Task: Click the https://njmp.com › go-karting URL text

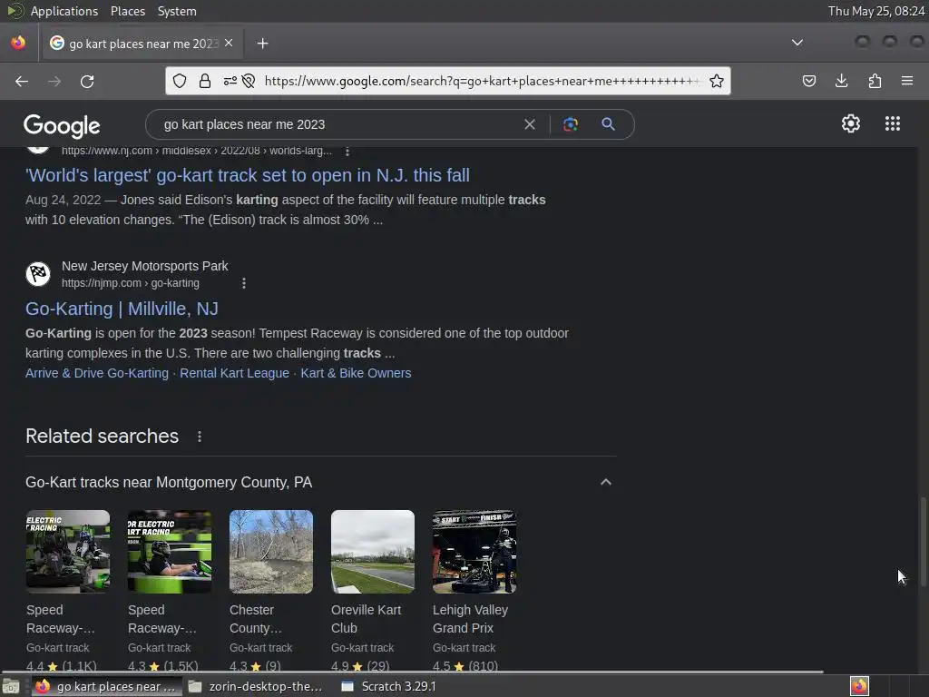Action: click(131, 283)
